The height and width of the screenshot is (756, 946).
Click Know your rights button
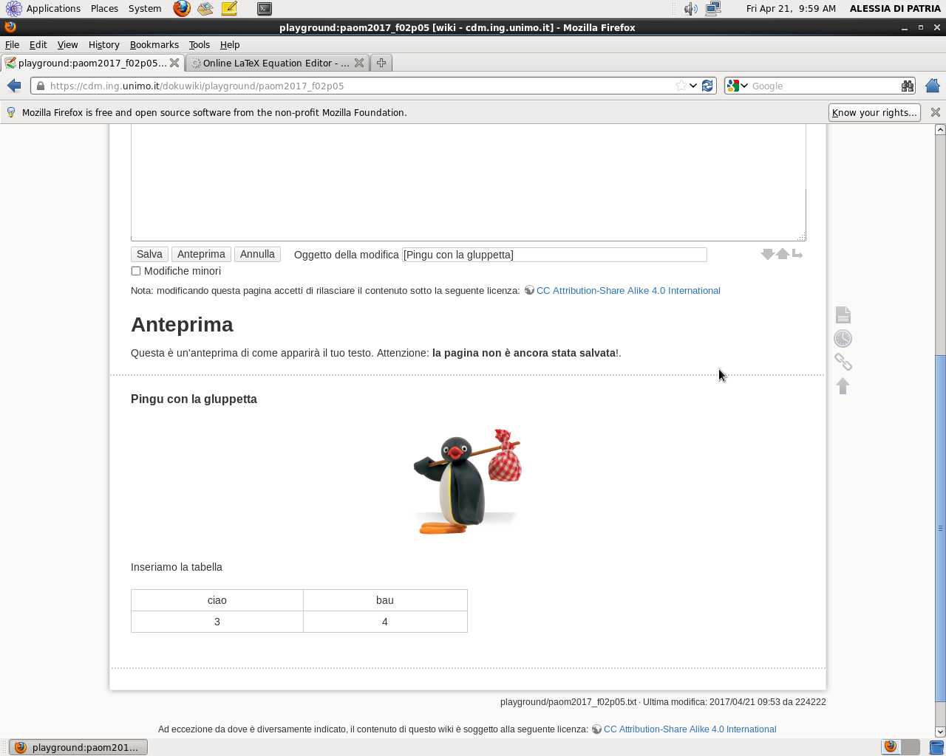coord(874,112)
